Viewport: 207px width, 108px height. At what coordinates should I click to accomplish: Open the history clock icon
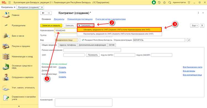pos(159,2)
